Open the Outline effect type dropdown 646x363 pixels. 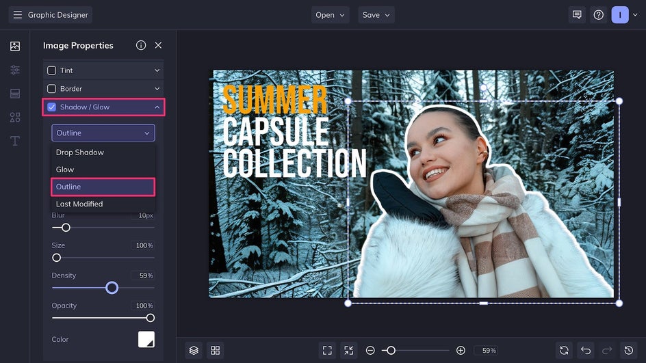pos(103,133)
